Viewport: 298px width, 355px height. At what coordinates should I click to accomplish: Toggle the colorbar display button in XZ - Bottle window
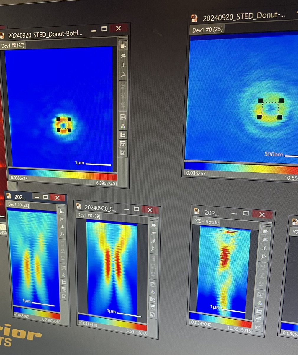[259, 319]
